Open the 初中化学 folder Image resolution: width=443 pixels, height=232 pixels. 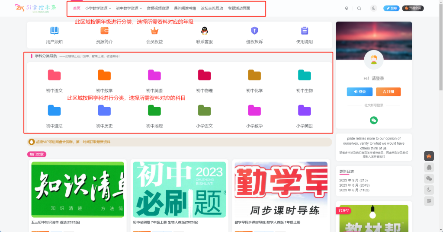[x=254, y=75]
